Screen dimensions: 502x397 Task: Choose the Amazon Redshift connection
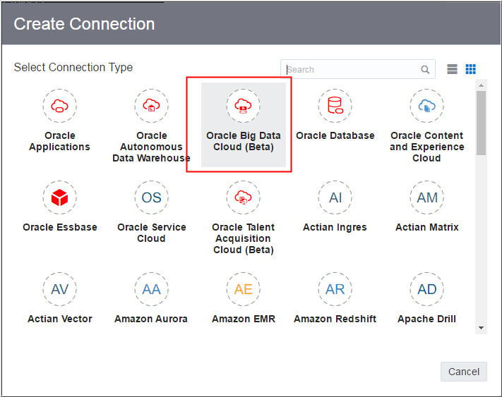pyautogui.click(x=335, y=290)
